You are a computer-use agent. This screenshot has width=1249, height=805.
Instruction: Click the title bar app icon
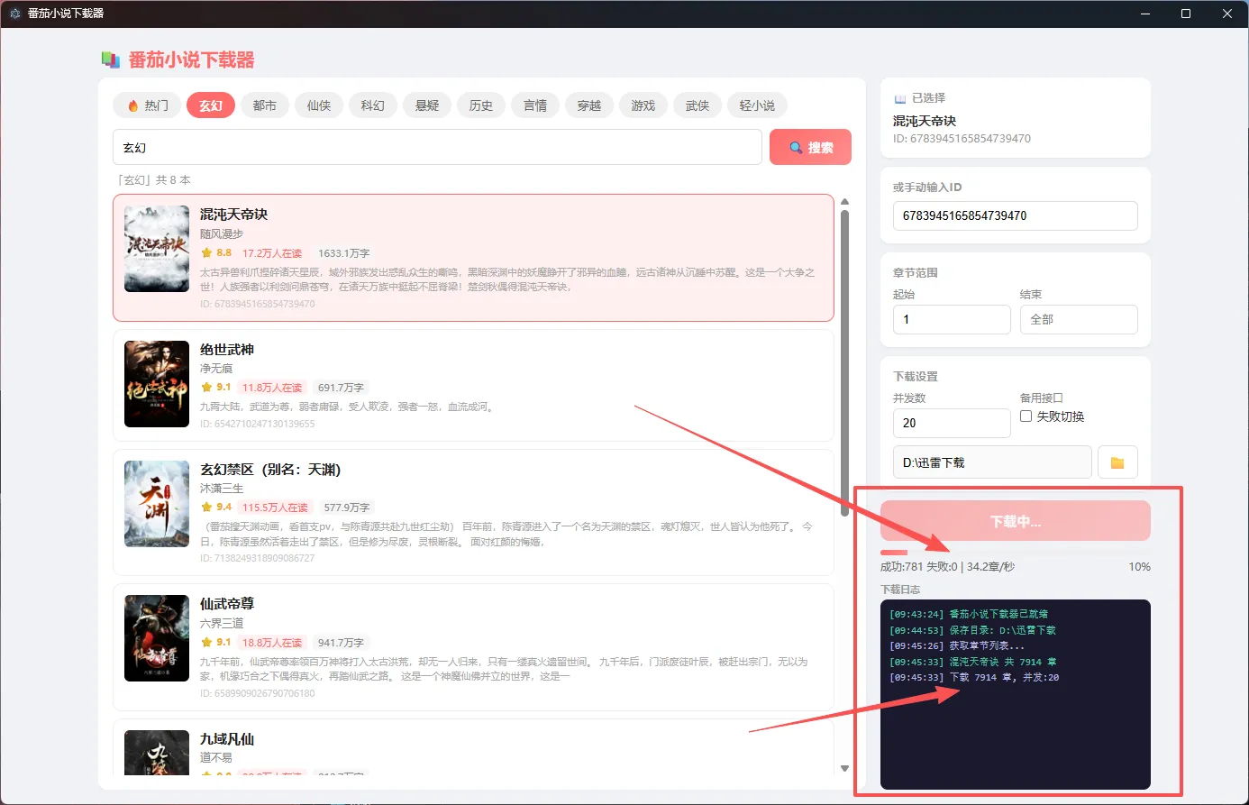(x=14, y=14)
